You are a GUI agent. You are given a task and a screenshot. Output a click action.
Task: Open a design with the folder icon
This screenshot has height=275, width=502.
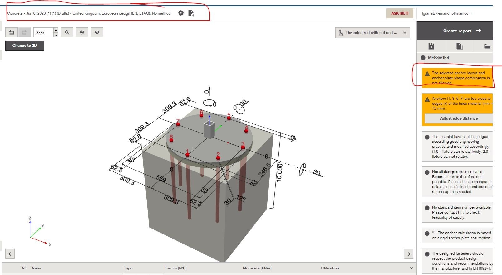pos(487,46)
